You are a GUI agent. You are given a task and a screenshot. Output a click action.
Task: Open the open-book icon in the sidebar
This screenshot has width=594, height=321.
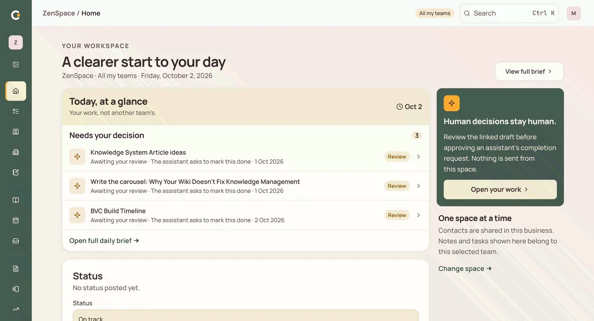pyautogui.click(x=16, y=200)
